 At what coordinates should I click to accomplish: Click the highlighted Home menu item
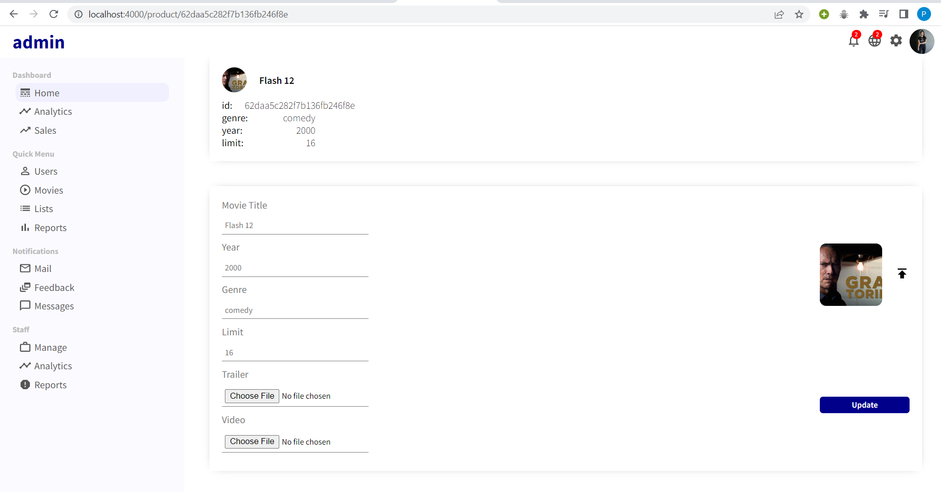point(46,93)
